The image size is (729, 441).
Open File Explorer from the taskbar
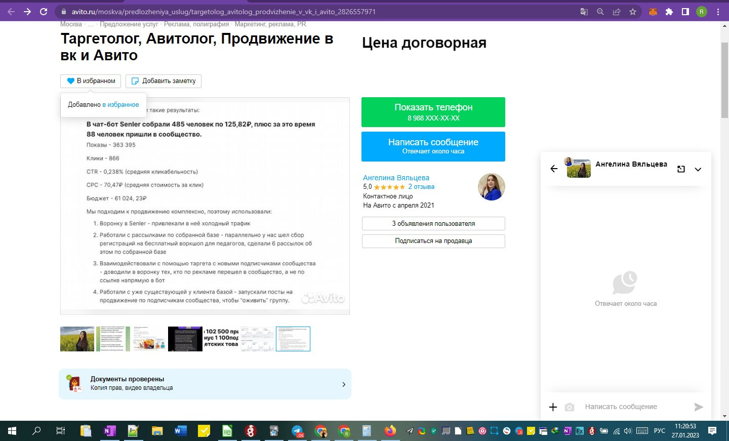157,431
